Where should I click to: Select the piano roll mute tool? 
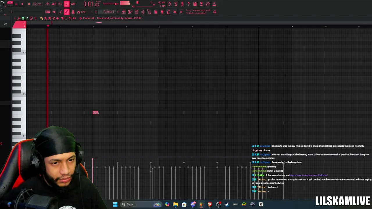[58, 18]
